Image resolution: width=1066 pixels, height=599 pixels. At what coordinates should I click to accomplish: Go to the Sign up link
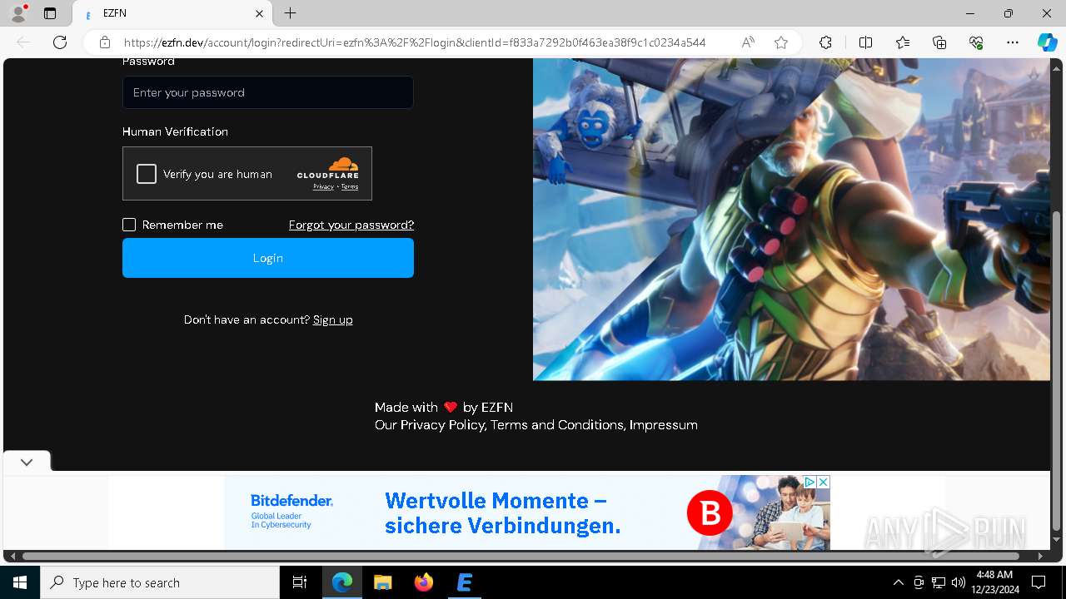click(x=333, y=319)
